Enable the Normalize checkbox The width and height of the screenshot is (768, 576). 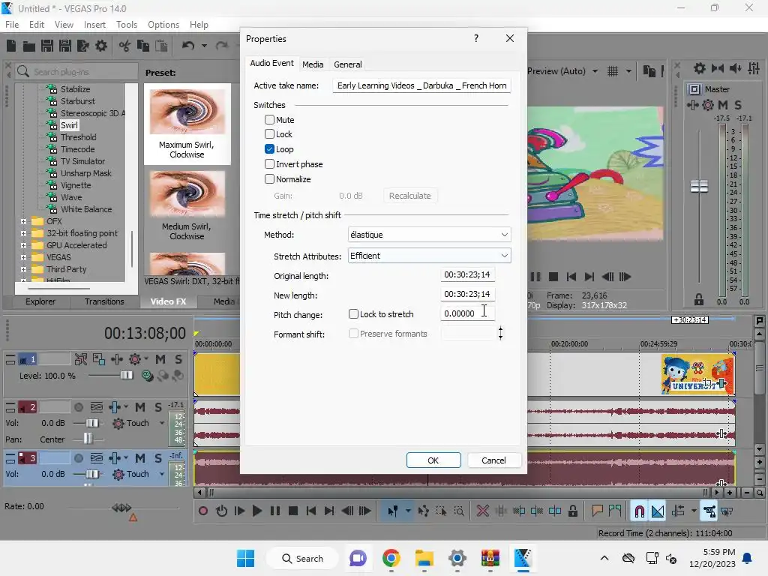click(269, 178)
